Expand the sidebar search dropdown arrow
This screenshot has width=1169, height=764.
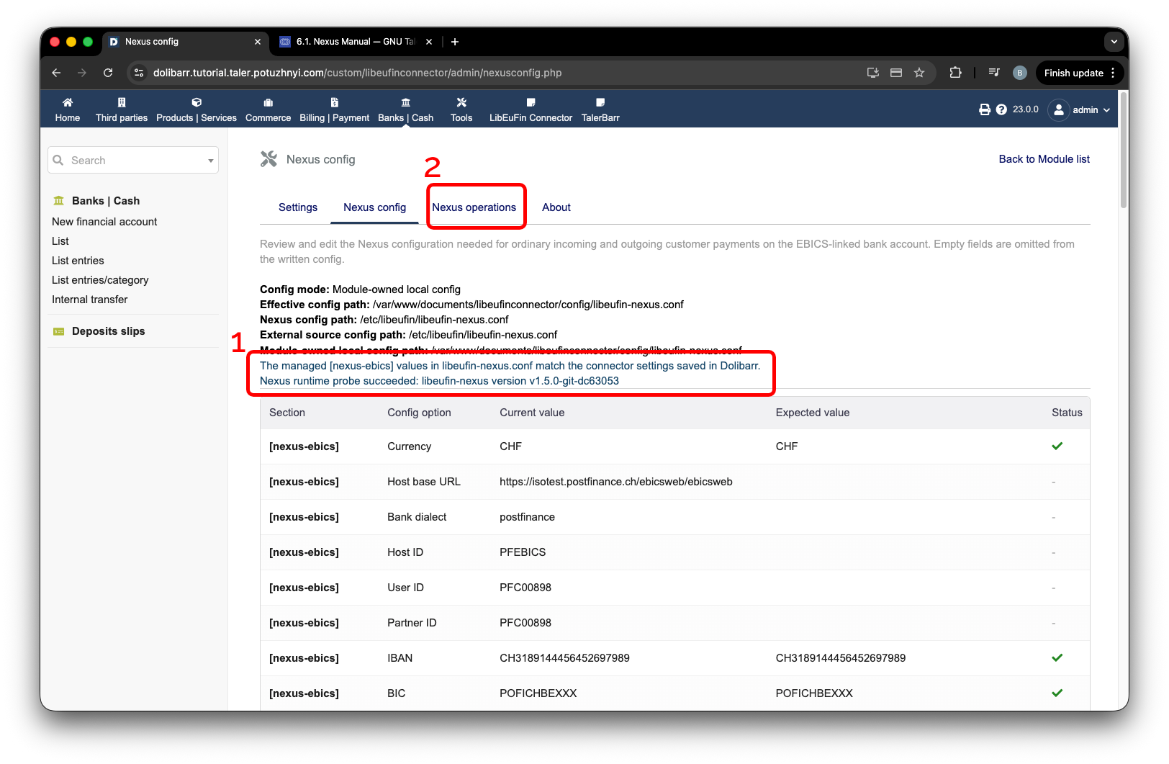point(211,161)
